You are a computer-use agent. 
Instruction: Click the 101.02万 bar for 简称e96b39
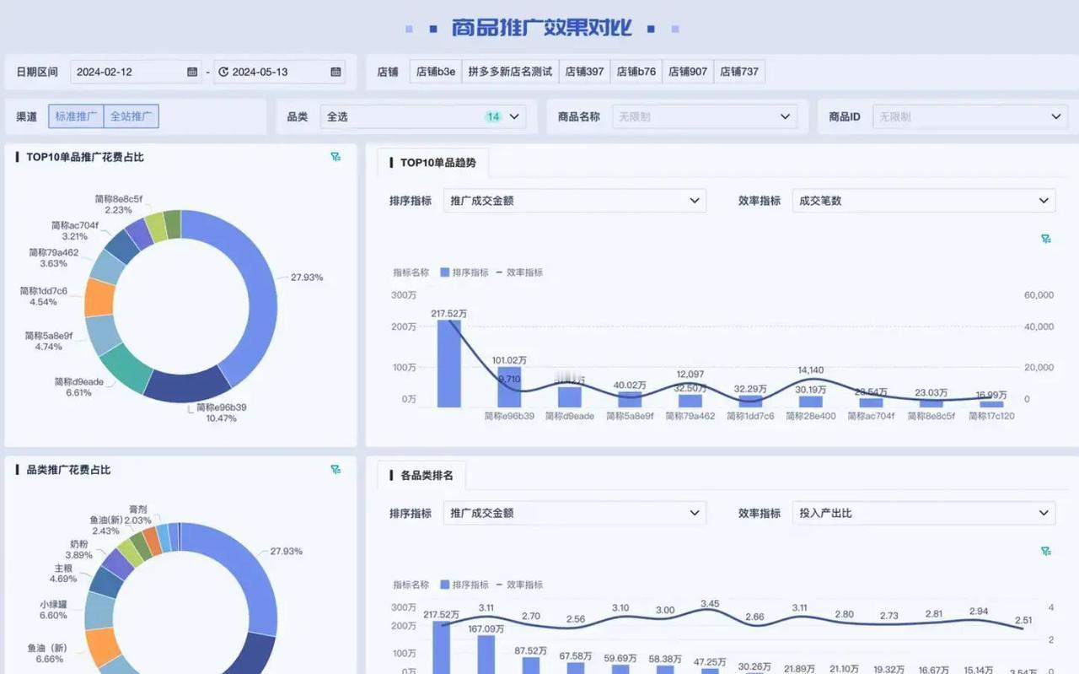click(509, 387)
